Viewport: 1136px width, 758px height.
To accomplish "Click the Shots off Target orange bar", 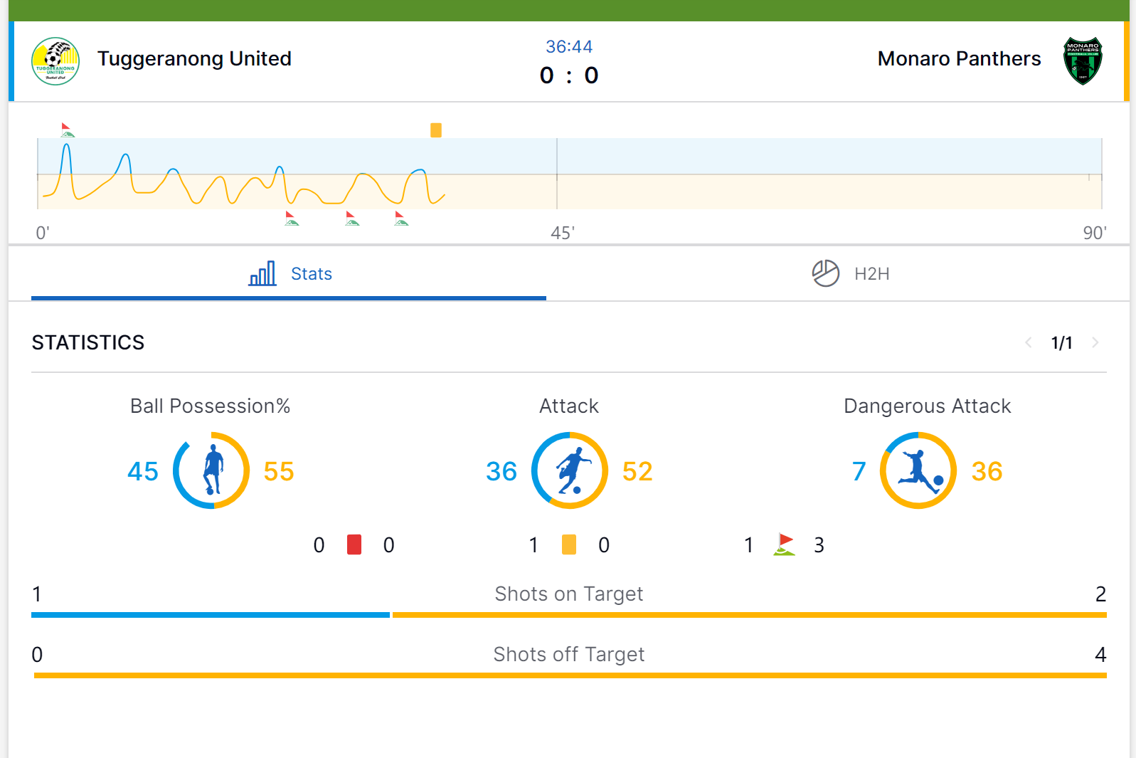I will (570, 675).
